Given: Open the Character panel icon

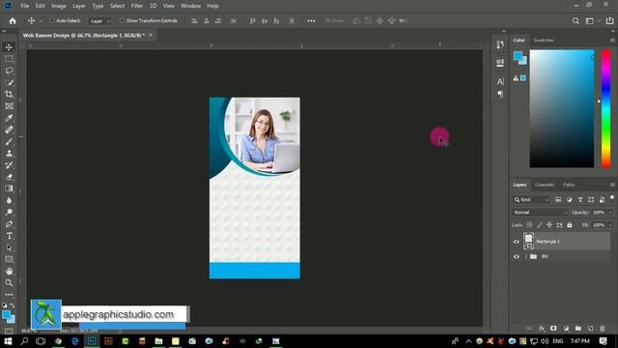Looking at the screenshot, I should [500, 81].
